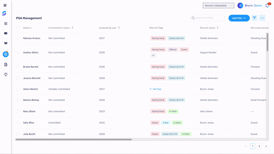Viewport: 274px width, 154px height.
Task: Toggle the select-all header checkbox
Action: pos(18,28)
